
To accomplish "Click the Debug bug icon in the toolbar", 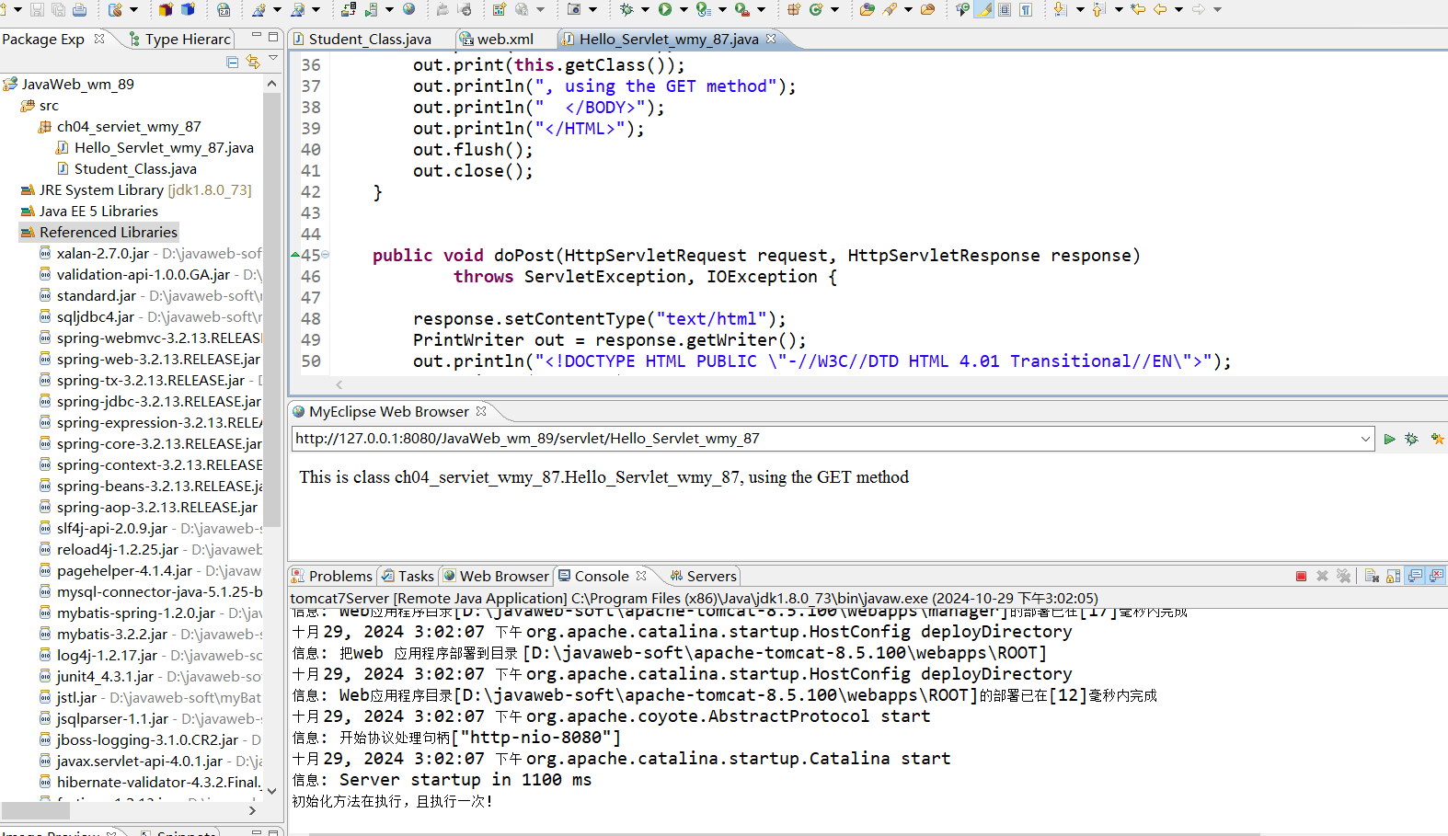I will (626, 9).
